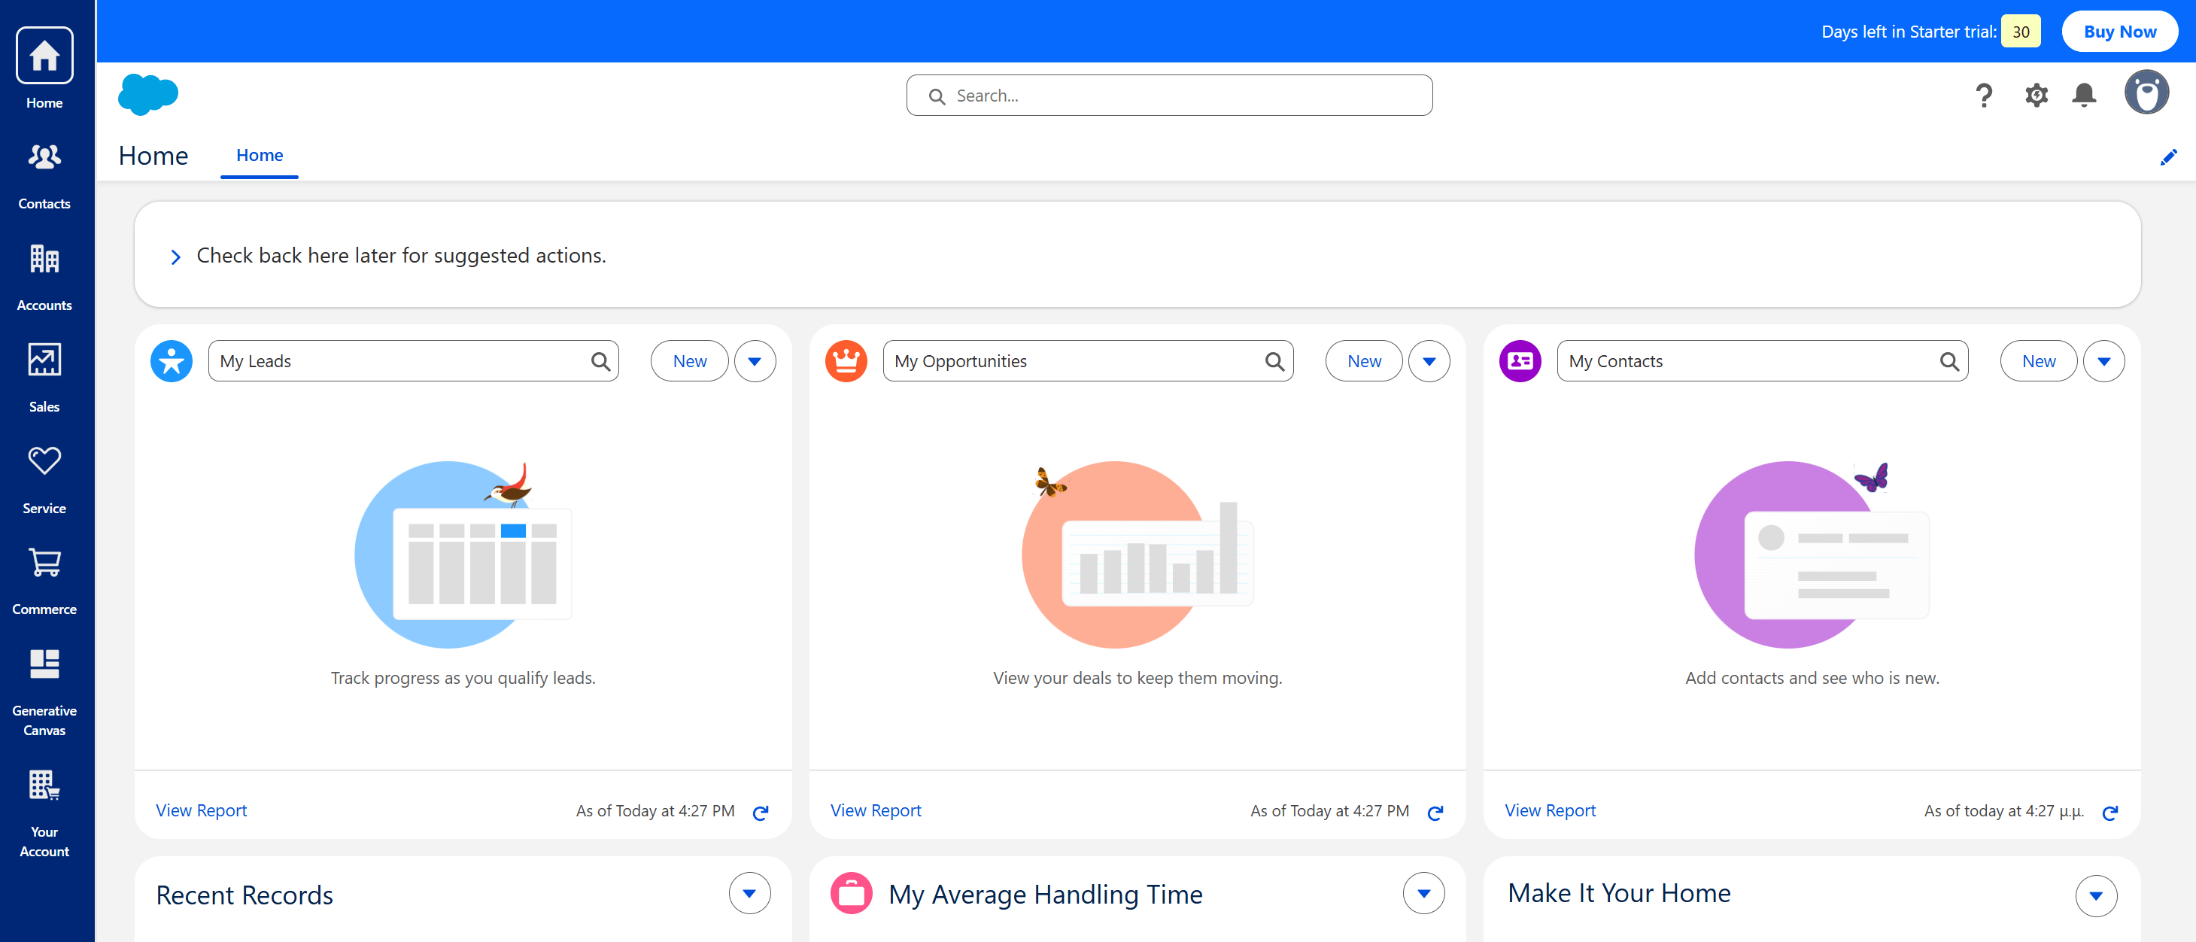Click the search icon in My Opportunities field

[x=1274, y=361]
